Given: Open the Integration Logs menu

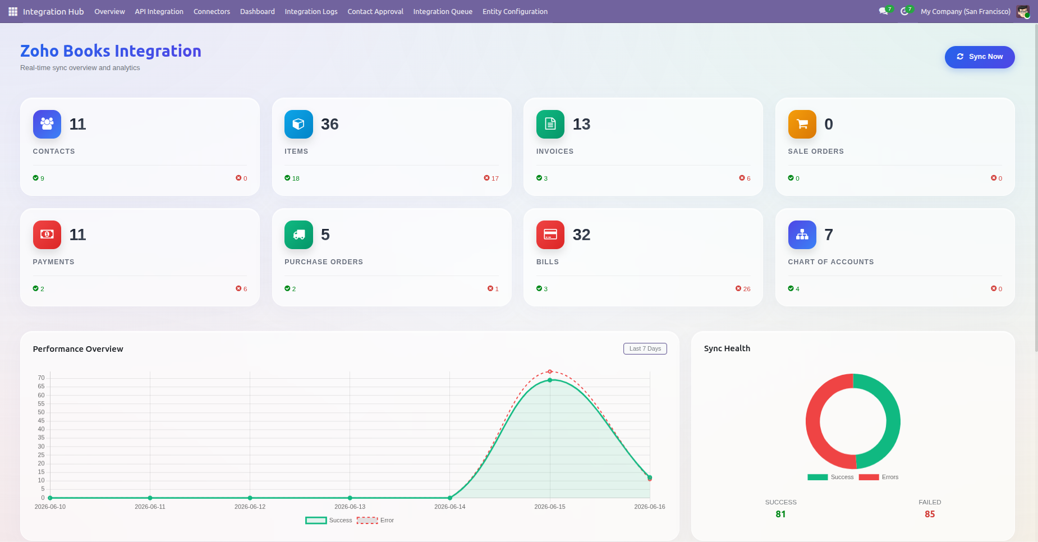Looking at the screenshot, I should [x=311, y=11].
